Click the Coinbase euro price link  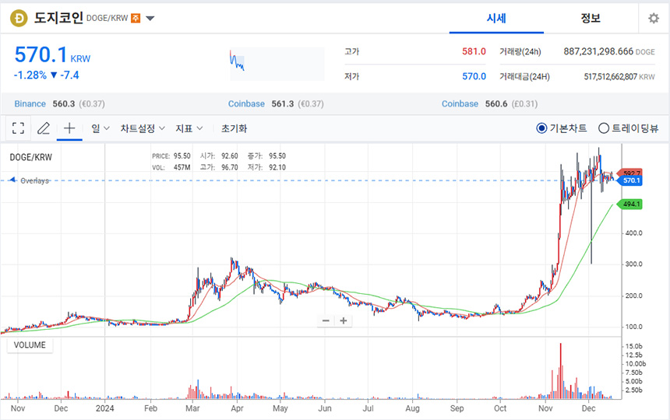(x=246, y=104)
